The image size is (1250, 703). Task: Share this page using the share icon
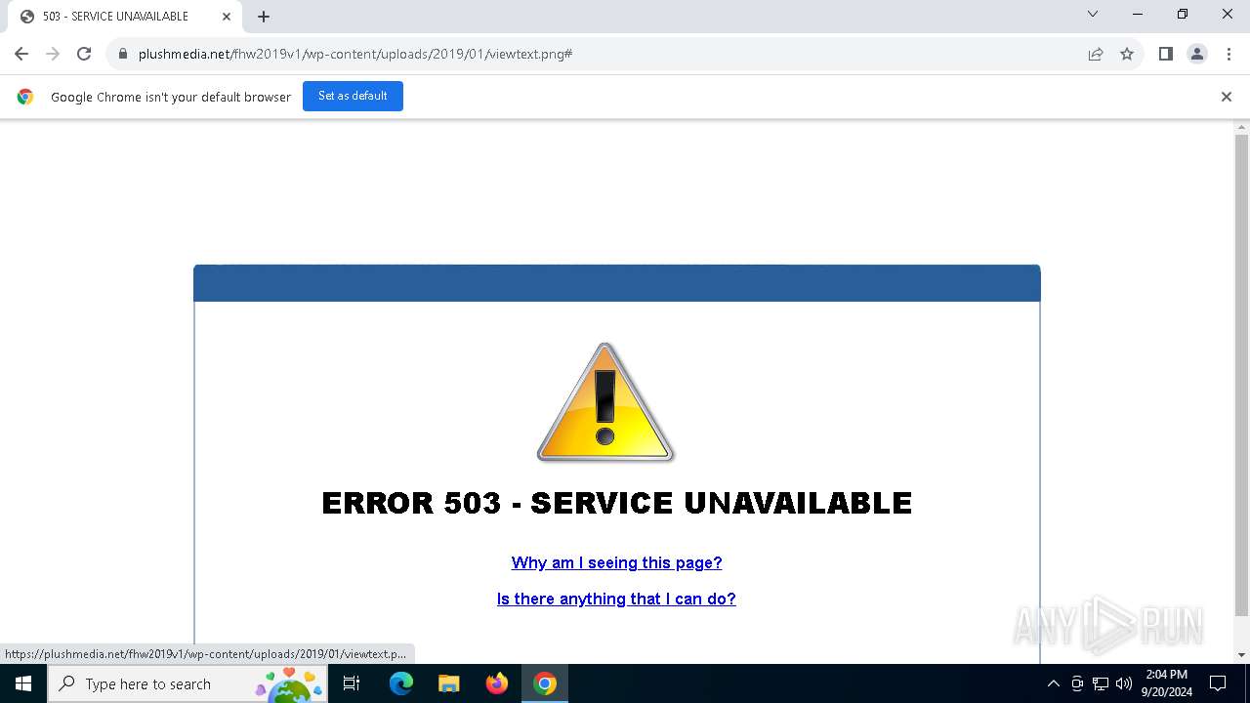pos(1096,54)
